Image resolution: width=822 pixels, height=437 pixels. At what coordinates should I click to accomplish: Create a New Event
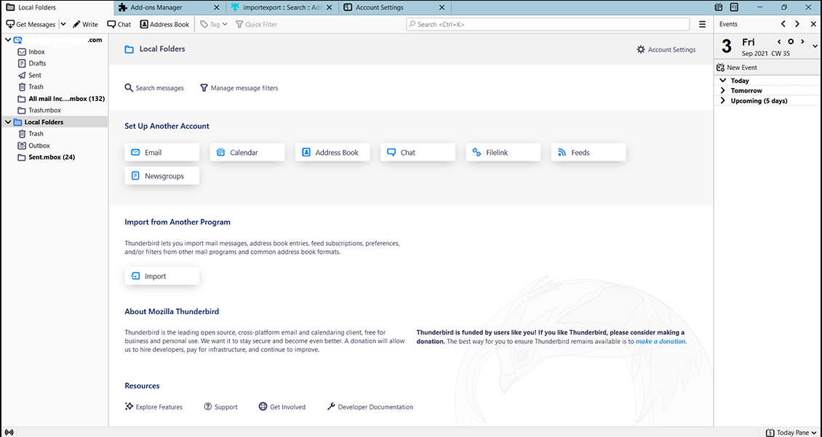coord(738,68)
